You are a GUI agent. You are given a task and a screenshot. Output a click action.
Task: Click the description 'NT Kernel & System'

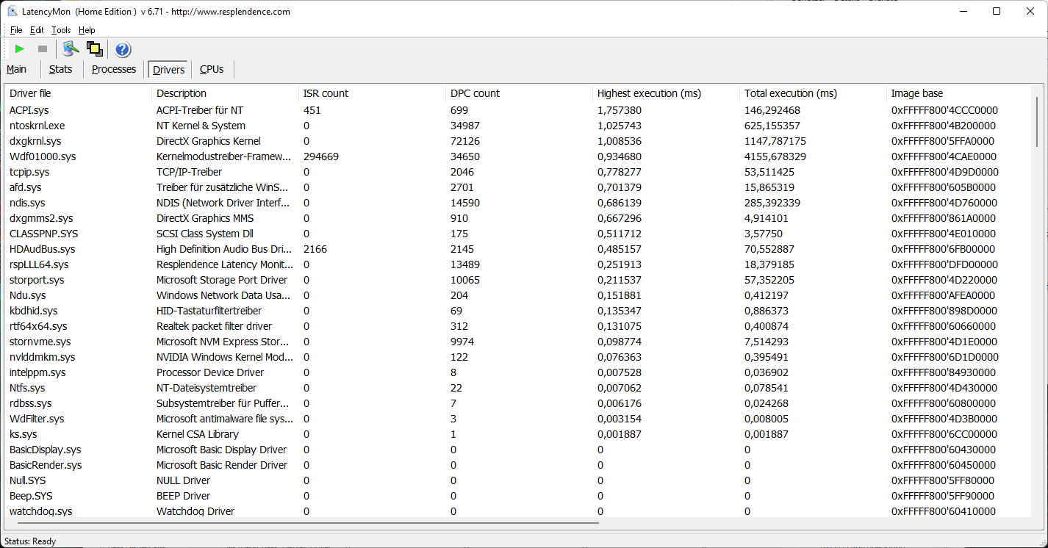[201, 126]
